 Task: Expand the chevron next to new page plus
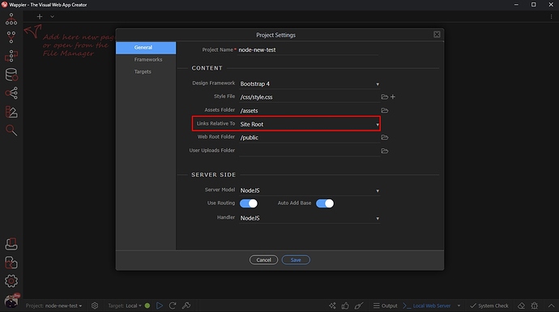tap(52, 16)
